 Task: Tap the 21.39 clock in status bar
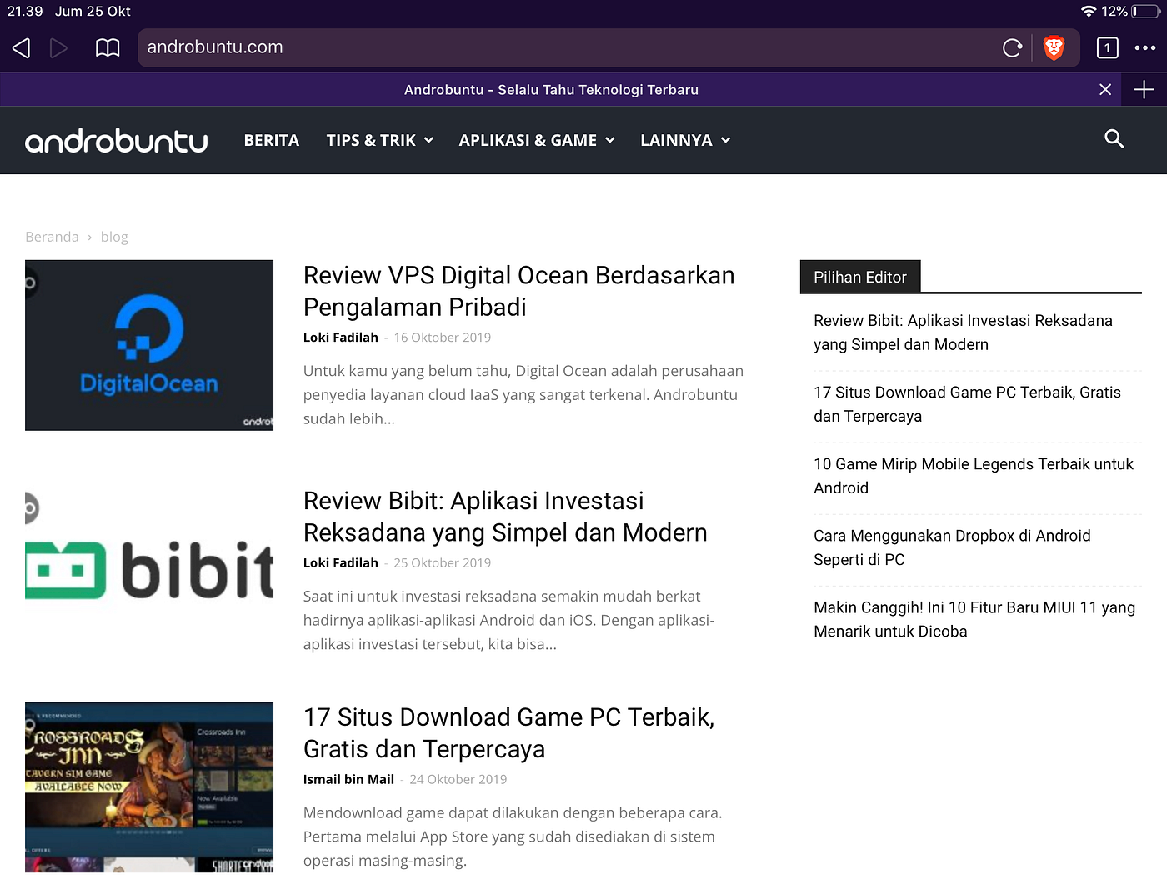pos(25,11)
